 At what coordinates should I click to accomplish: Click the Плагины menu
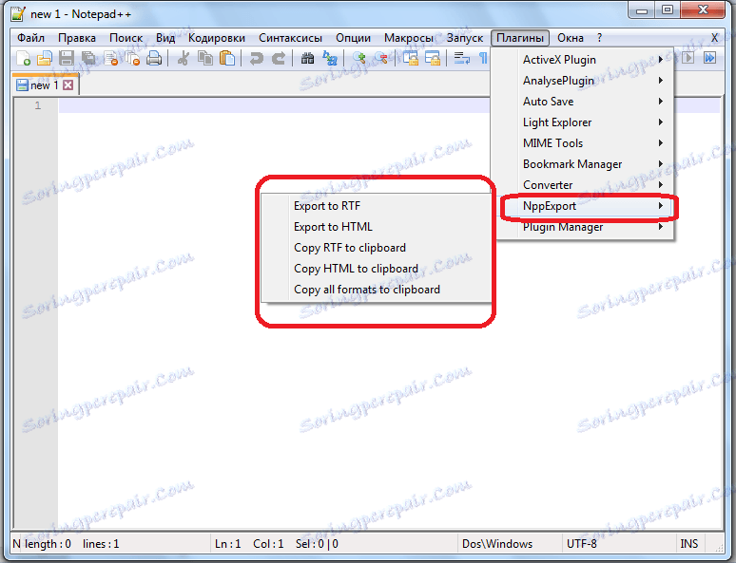[x=520, y=38]
